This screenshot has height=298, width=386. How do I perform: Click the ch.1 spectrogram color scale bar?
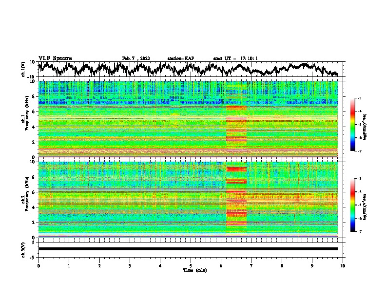353,125
